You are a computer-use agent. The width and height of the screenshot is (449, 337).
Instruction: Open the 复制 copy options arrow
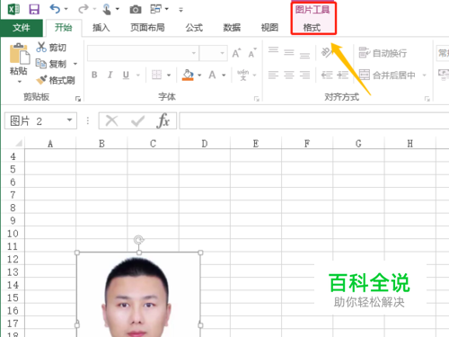tap(75, 64)
